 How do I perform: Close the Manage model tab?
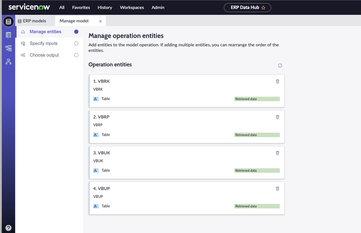100,21
